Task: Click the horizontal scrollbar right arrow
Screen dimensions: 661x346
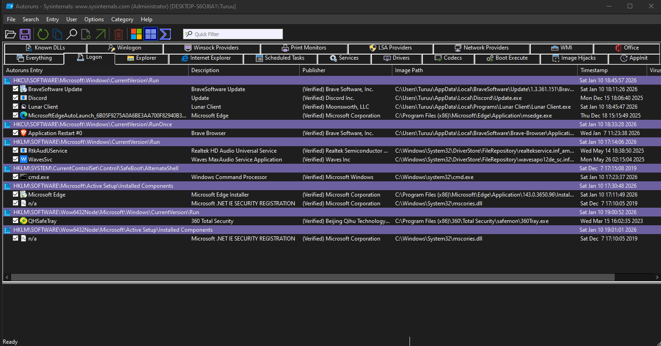Action: point(657,277)
